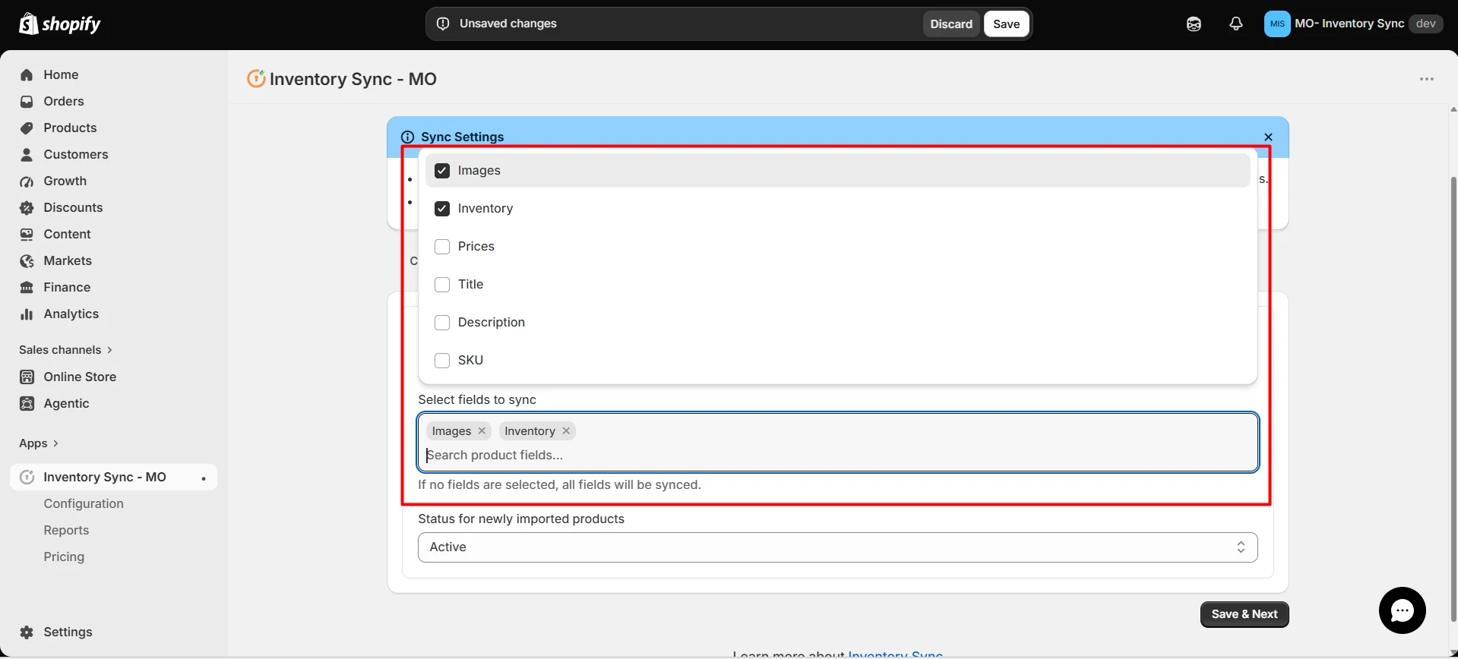Expand the Sales channels section
Image resolution: width=1458 pixels, height=659 pixels.
pos(66,350)
